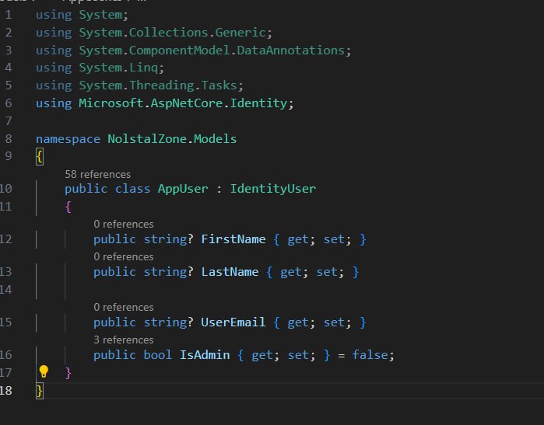
Task: Click 'string' type in the FirstName line
Action: (x=165, y=239)
